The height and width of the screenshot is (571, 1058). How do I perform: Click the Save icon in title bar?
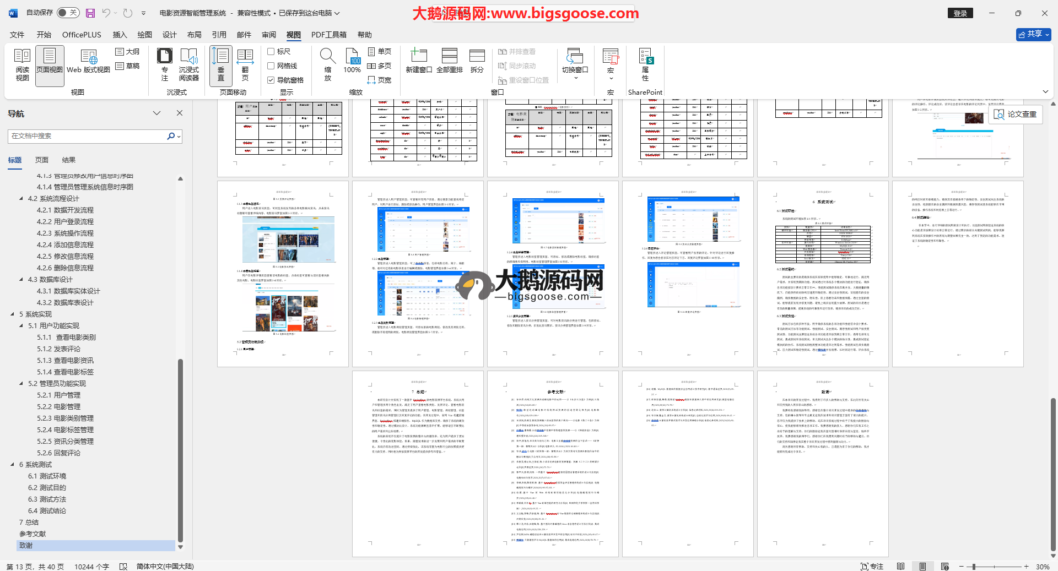coord(90,13)
